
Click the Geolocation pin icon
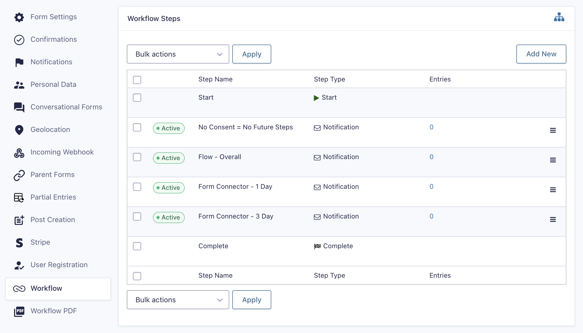point(19,130)
